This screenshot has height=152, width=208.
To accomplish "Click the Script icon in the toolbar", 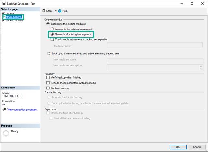I will (44, 11).
